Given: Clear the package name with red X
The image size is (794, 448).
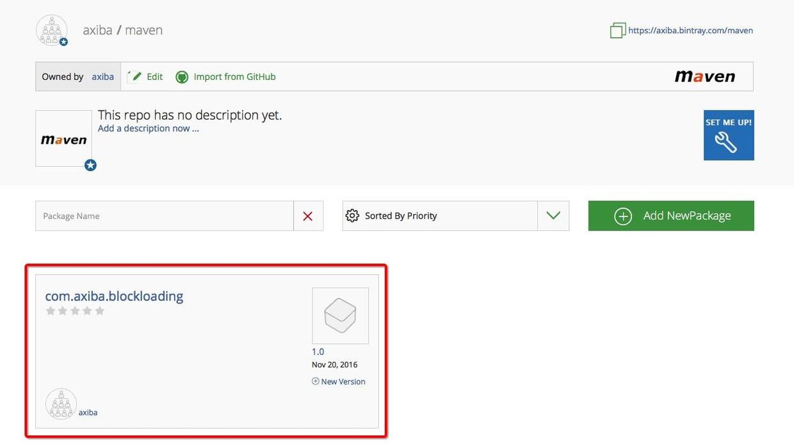Looking at the screenshot, I should 308,216.
